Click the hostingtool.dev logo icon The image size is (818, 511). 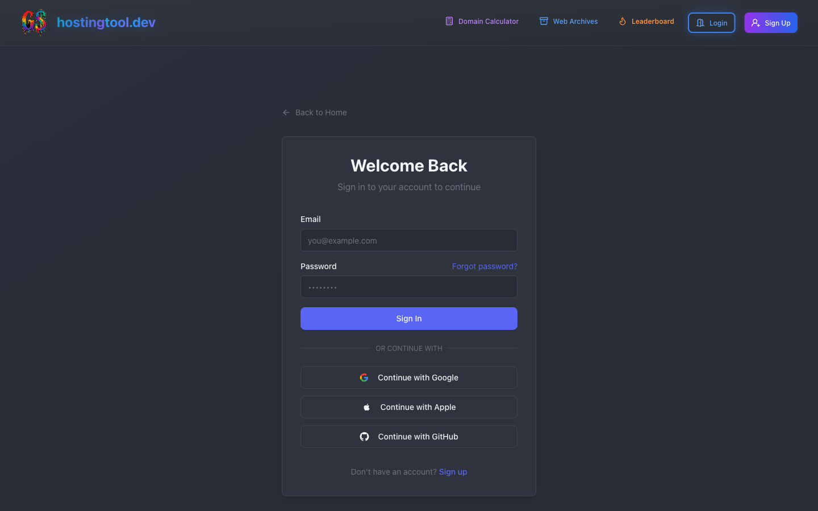tap(34, 23)
